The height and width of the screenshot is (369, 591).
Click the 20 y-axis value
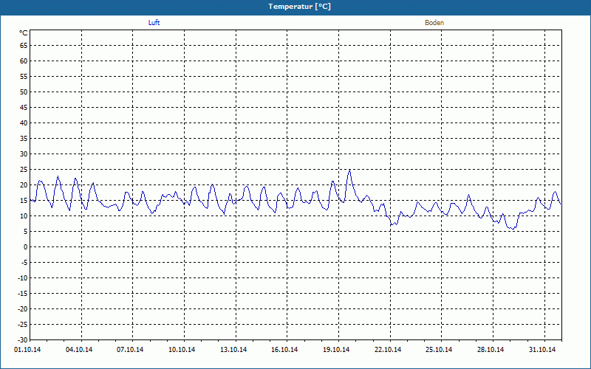click(x=24, y=185)
